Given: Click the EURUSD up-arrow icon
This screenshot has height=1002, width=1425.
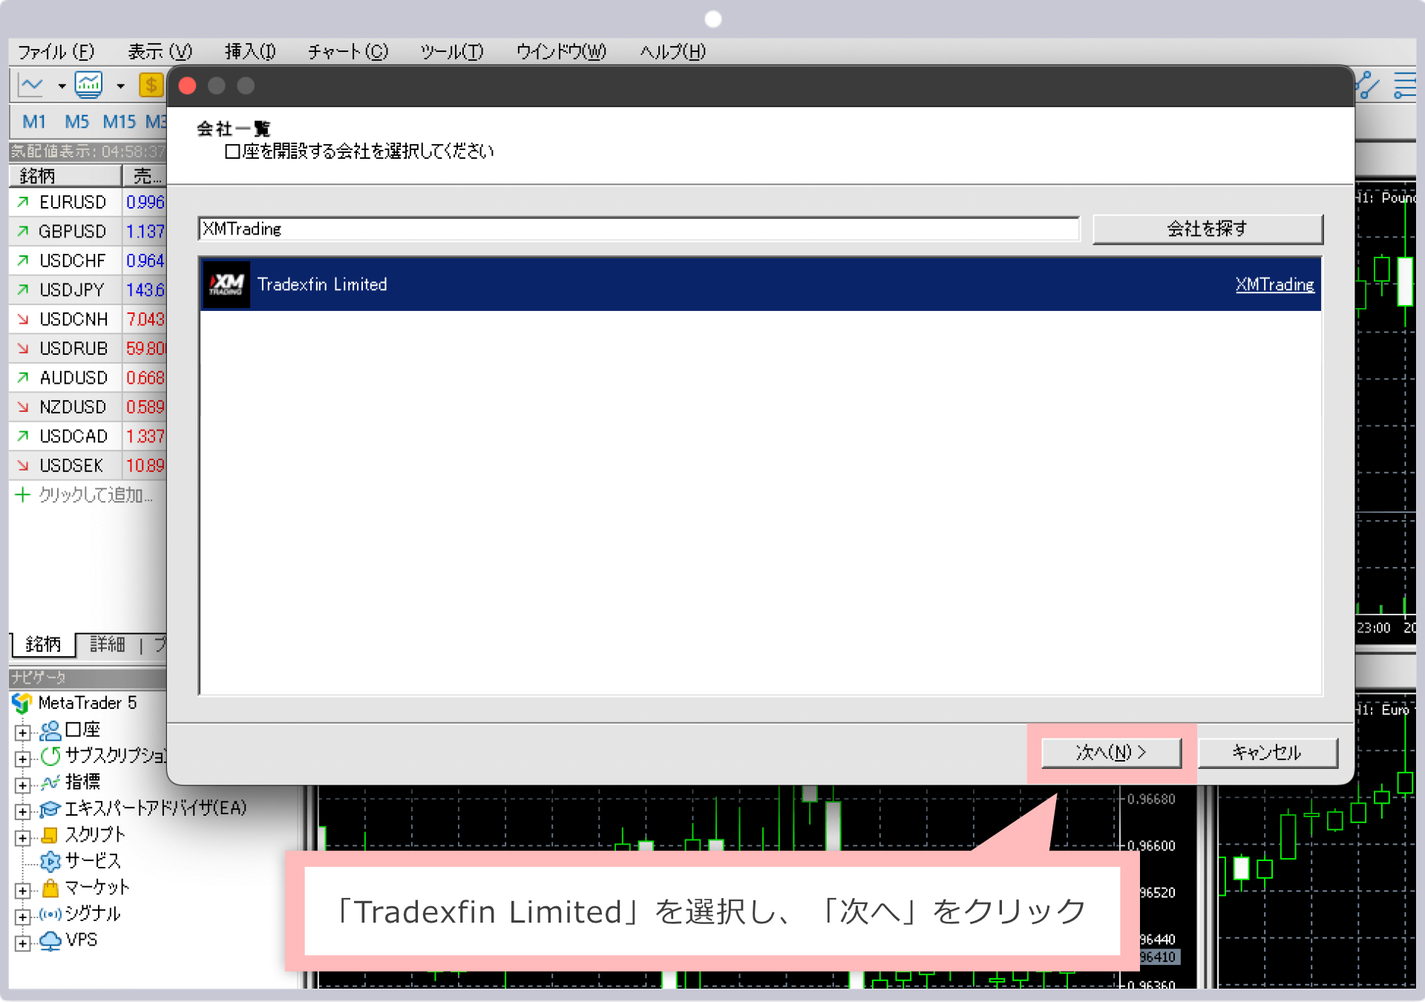Looking at the screenshot, I should point(23,202).
